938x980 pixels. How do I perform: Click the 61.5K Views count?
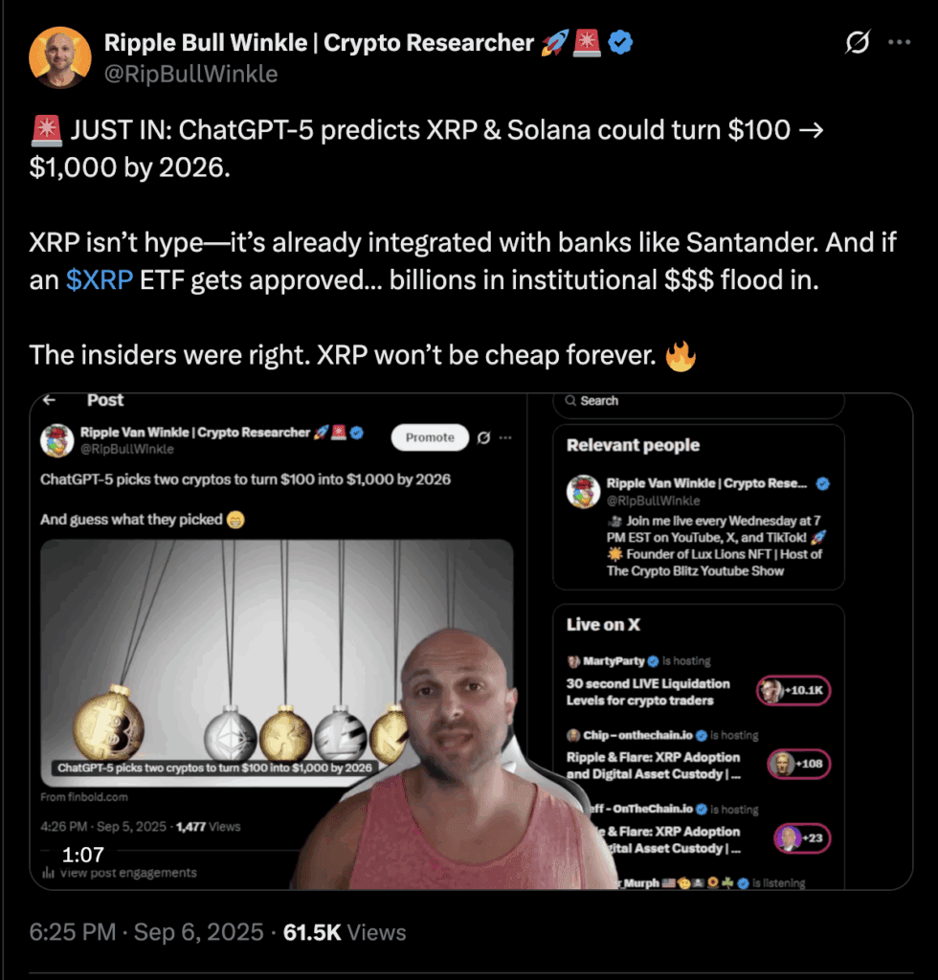click(345, 932)
